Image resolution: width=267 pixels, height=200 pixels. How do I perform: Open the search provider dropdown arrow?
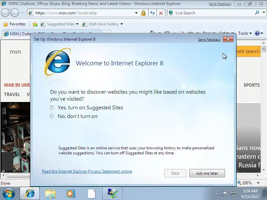point(264,13)
